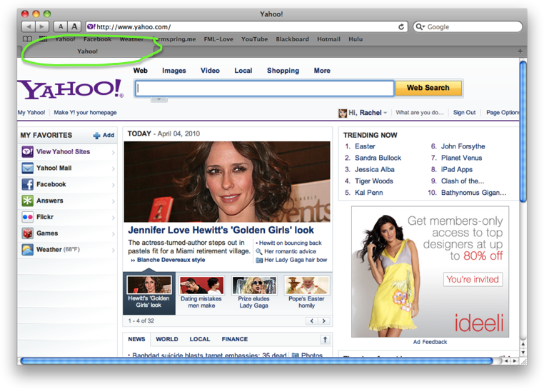Select the LOCAL news tab

click(x=200, y=339)
